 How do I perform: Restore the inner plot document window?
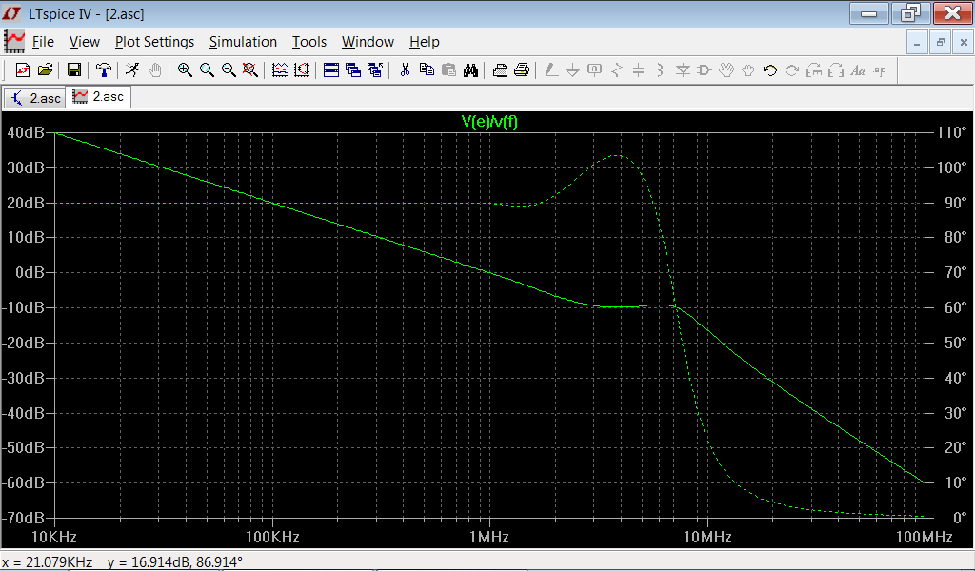(940, 42)
